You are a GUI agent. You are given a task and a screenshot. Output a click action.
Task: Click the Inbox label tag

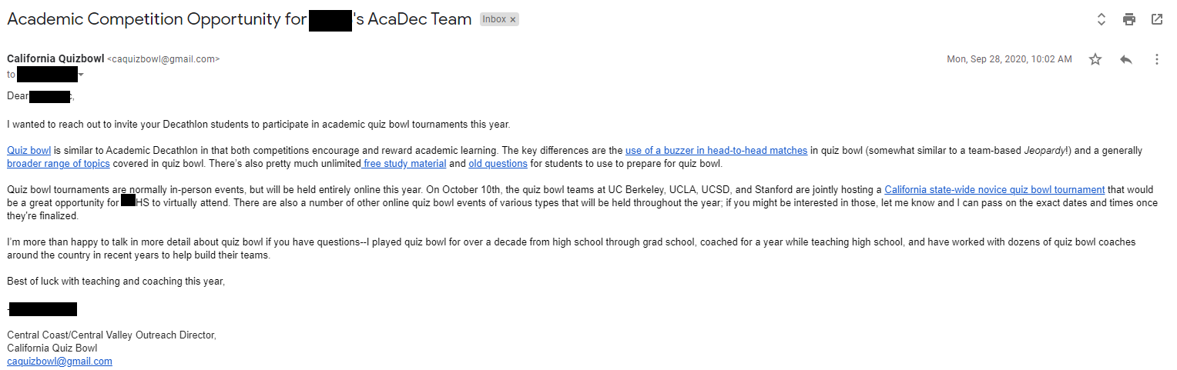tap(494, 19)
